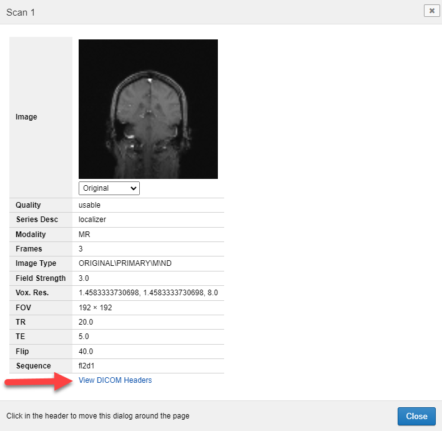Click the footer hint about moving dialog
Screen dimensions: 442x431
tap(97, 416)
